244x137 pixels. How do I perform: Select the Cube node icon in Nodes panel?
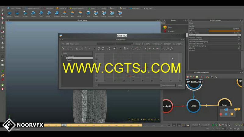165,27
